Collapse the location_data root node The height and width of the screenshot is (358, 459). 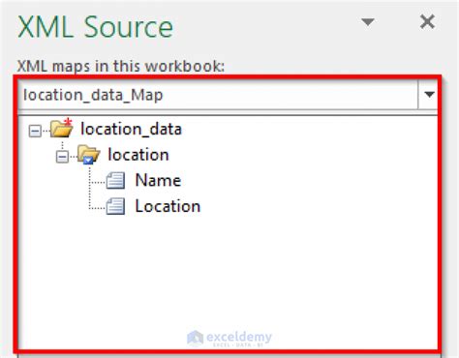[35, 131]
